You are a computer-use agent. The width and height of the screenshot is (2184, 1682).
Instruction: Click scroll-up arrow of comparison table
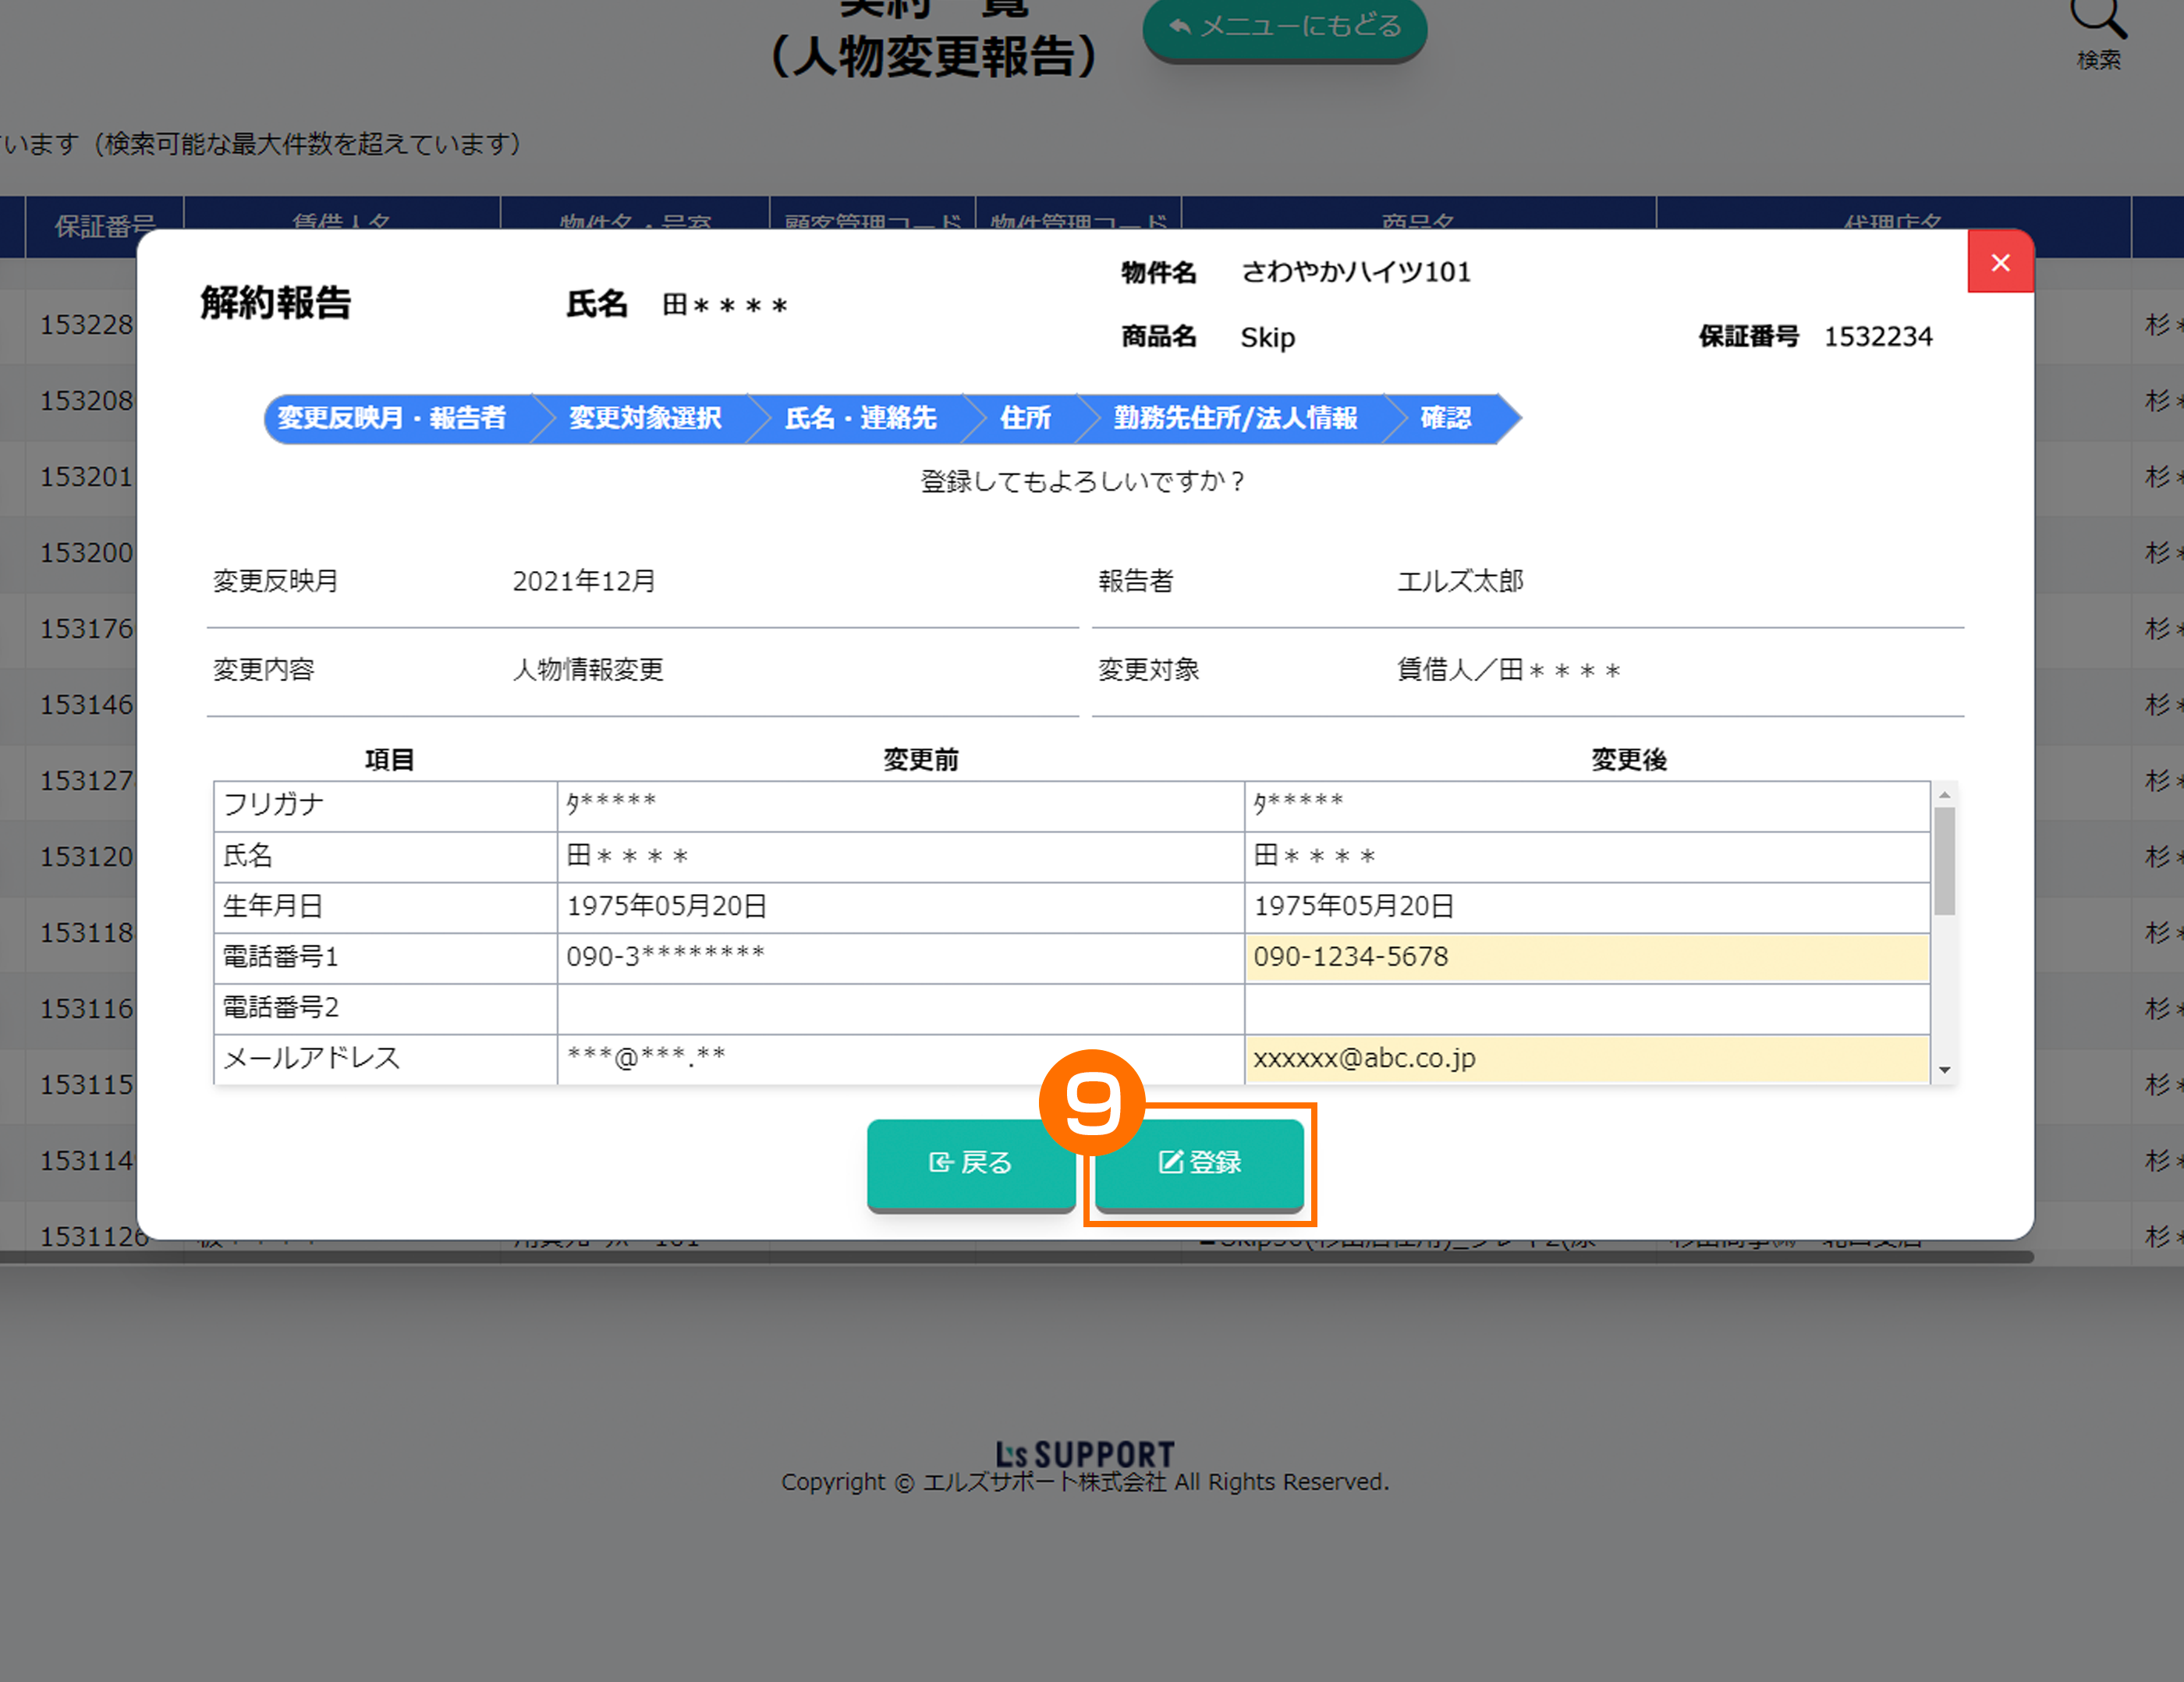click(1944, 795)
